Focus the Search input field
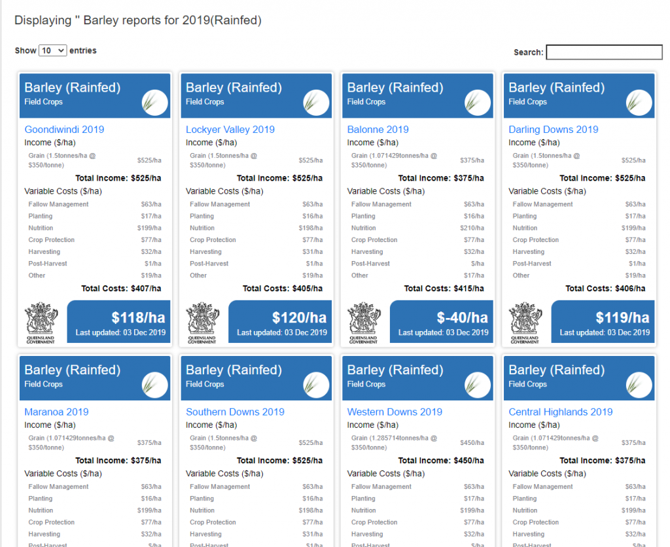The height and width of the screenshot is (547, 670). [604, 52]
